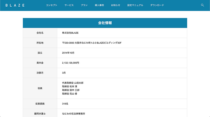Image resolution: width=210 pixels, height=117 pixels.
Task: Open the 設定マニュアル page
Action: coord(135,5)
